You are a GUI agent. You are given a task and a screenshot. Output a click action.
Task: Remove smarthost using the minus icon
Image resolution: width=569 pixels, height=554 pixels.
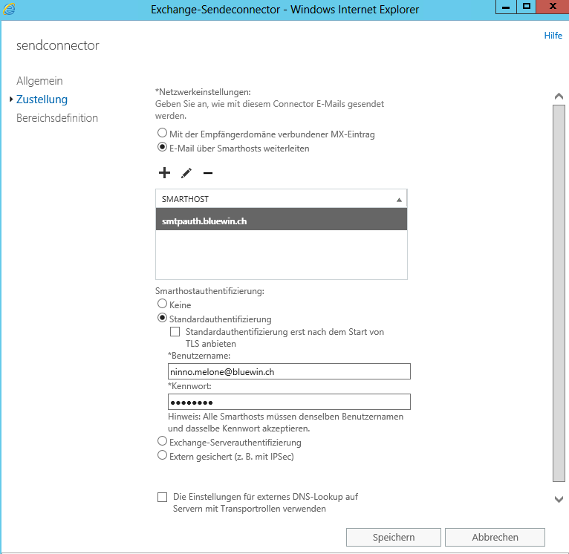coord(208,173)
